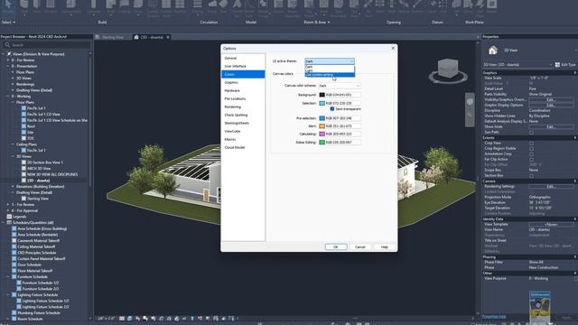
Task: Click the Rebar Editing color swatch
Action: (322, 143)
